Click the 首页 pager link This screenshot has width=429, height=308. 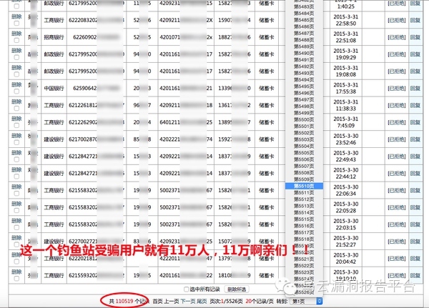point(157,301)
